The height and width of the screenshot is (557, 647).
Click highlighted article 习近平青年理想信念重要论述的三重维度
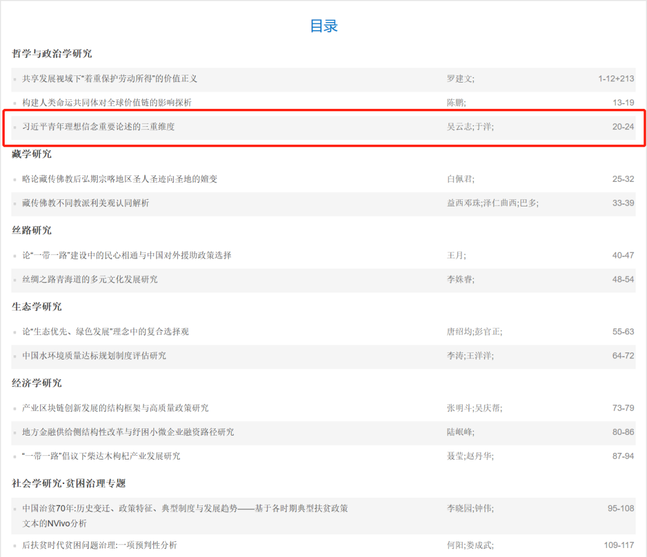pyautogui.click(x=98, y=126)
